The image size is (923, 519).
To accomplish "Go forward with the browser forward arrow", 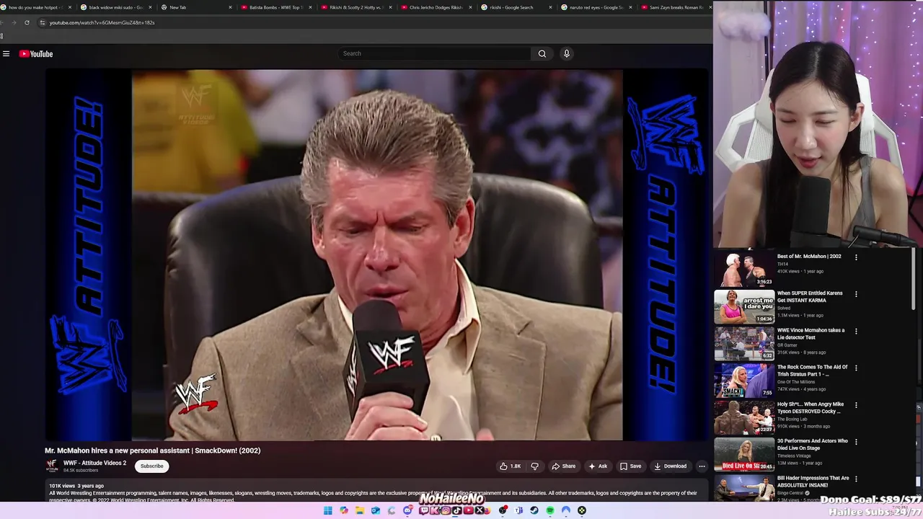I will point(14,22).
